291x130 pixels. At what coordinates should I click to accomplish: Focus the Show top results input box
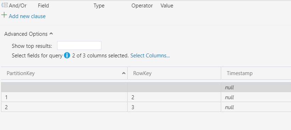tap(79, 46)
